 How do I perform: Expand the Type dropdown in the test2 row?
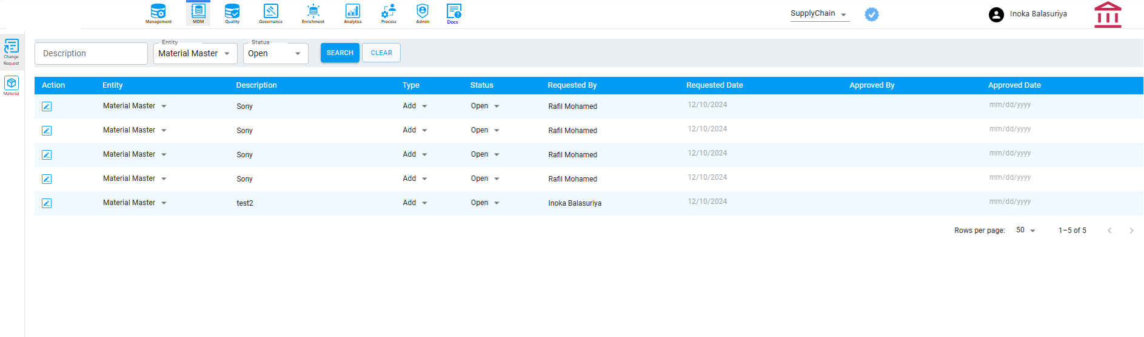click(415, 203)
